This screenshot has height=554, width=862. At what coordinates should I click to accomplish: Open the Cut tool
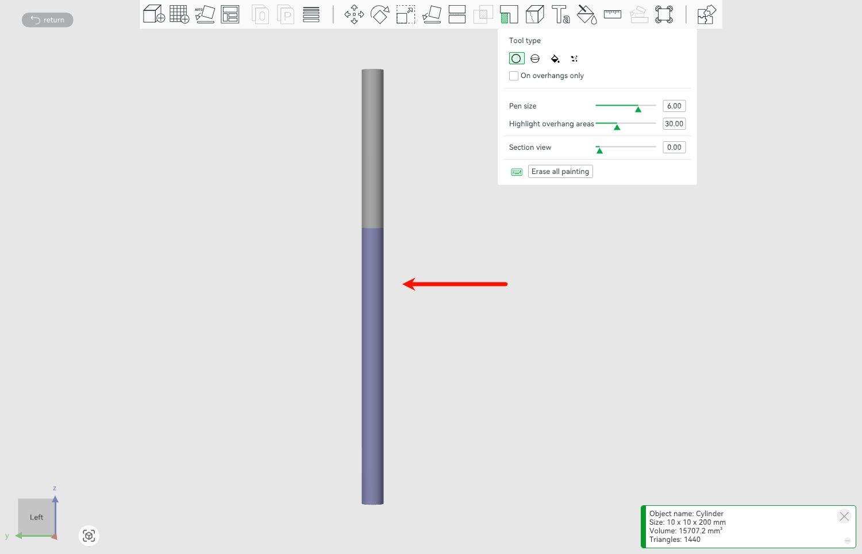coord(457,14)
